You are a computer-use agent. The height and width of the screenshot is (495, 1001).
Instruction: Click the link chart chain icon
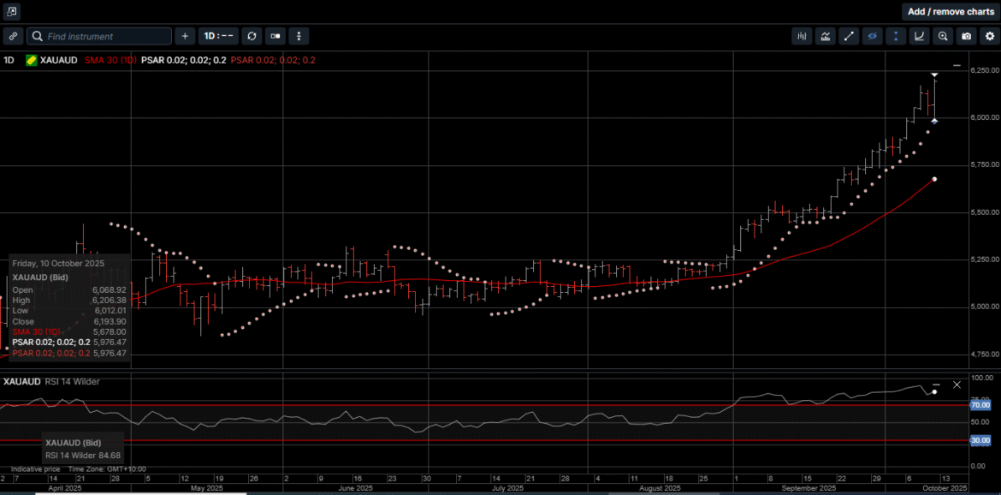coord(13,36)
